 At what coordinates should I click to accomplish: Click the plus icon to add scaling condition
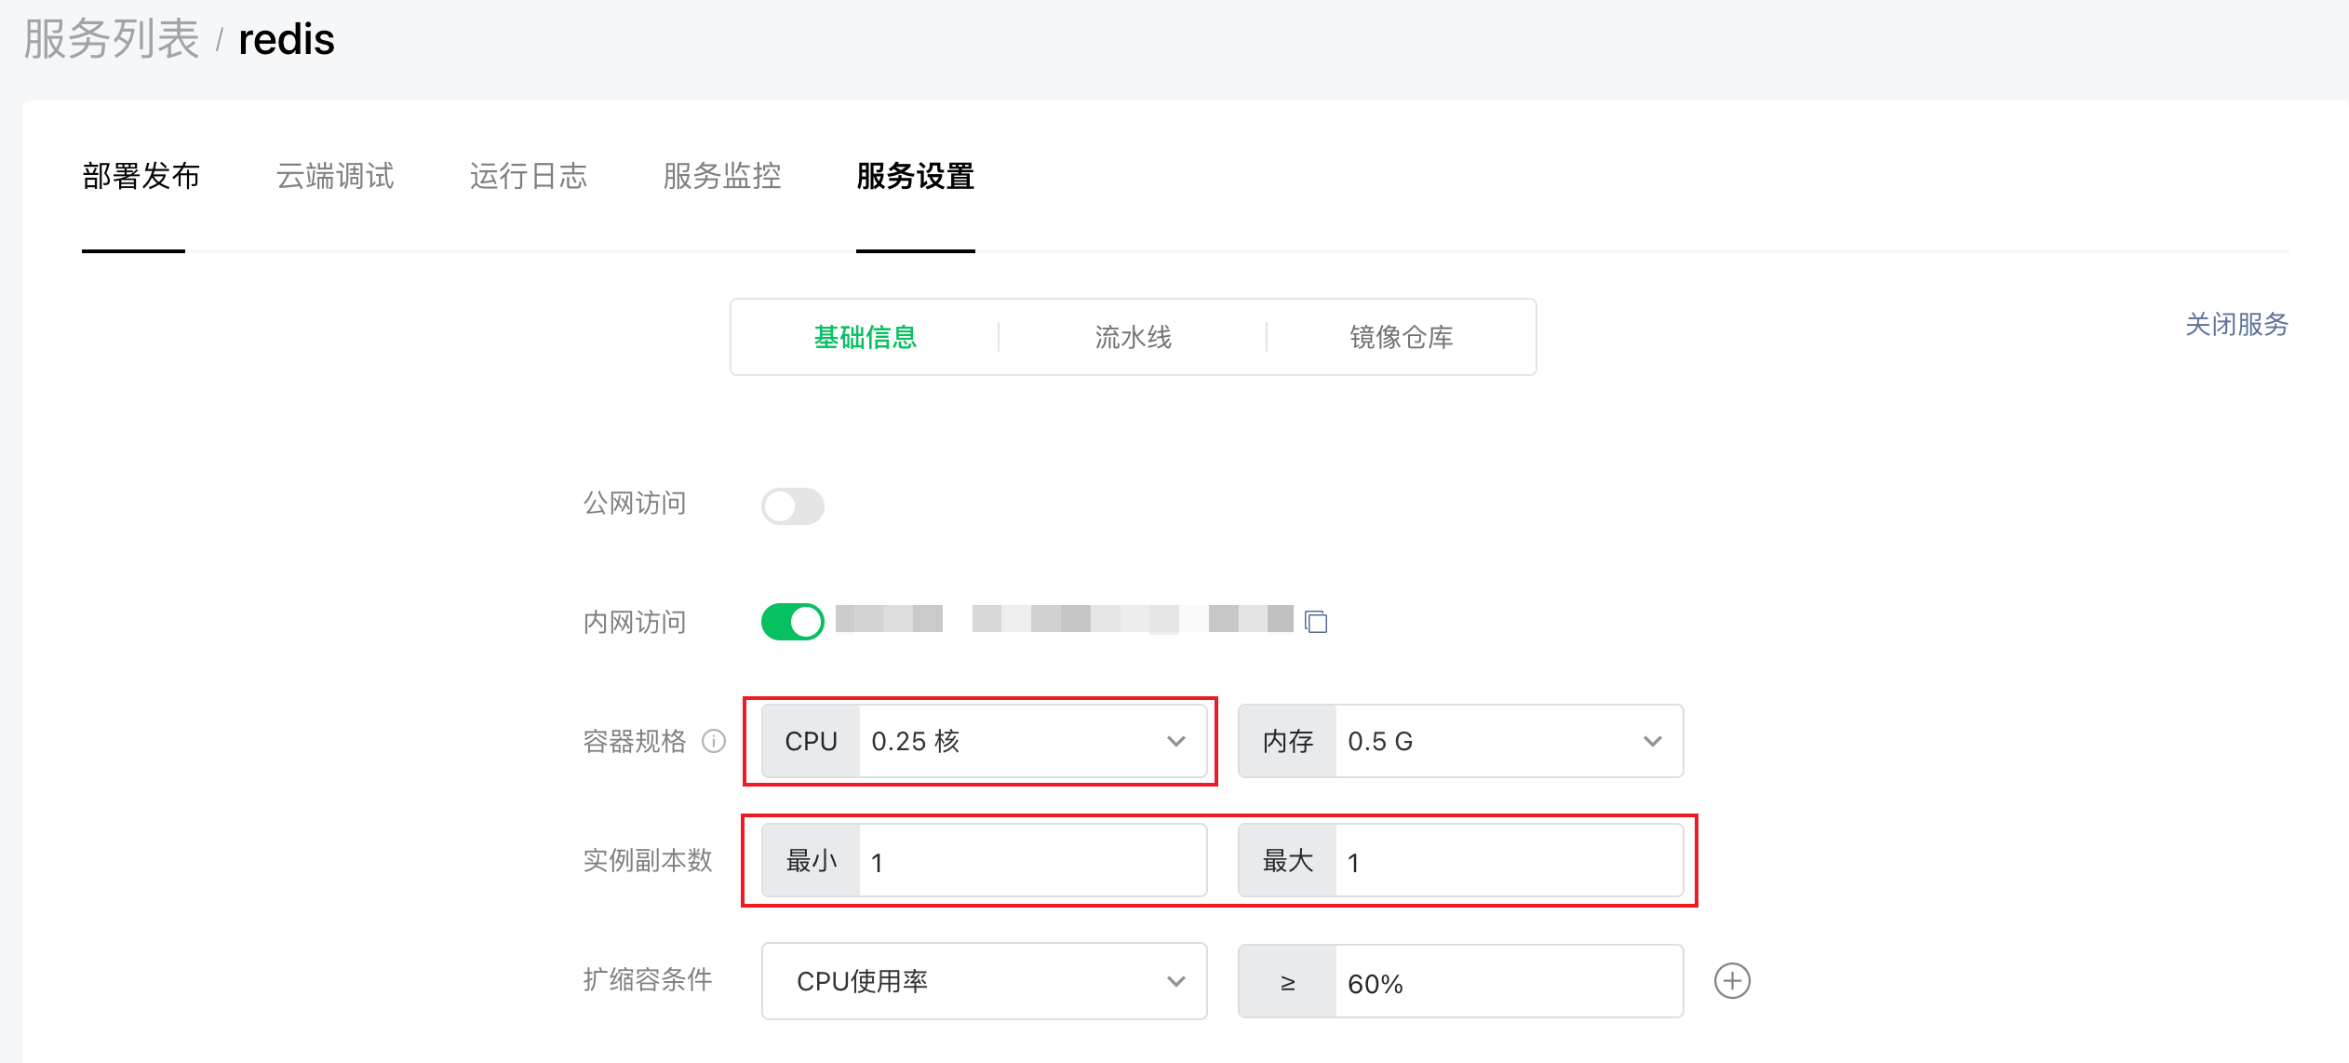tap(1731, 981)
